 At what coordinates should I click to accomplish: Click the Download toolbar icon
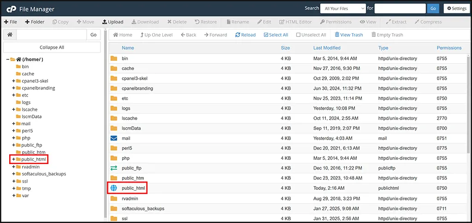point(135,22)
